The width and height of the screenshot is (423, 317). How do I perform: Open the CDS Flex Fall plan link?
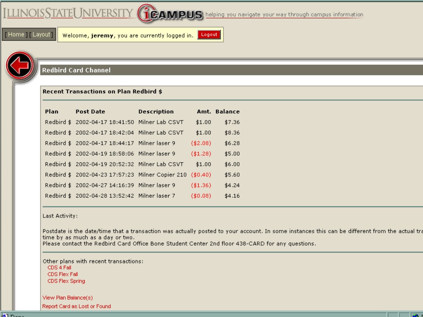[63, 274]
